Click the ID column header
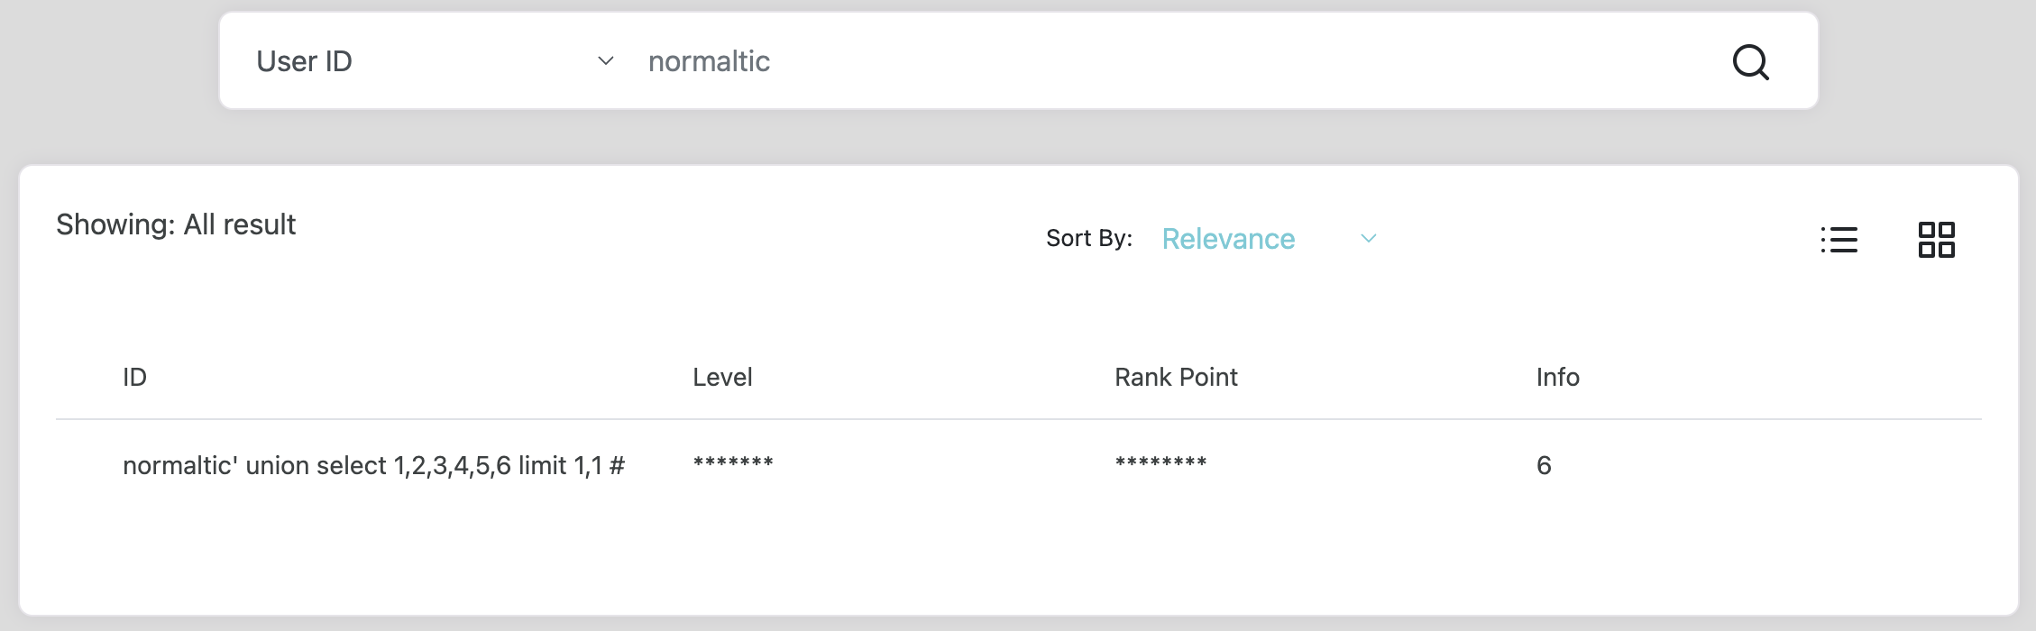Image resolution: width=2036 pixels, height=631 pixels. [134, 377]
